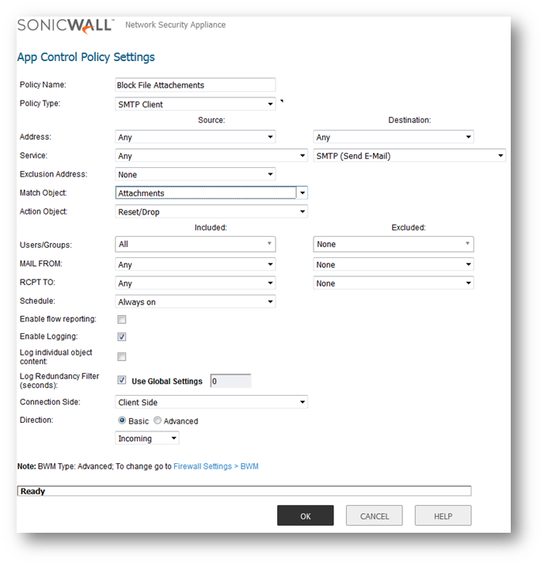Open the Exclusion Address dropdown
The image size is (544, 566).
[196, 174]
